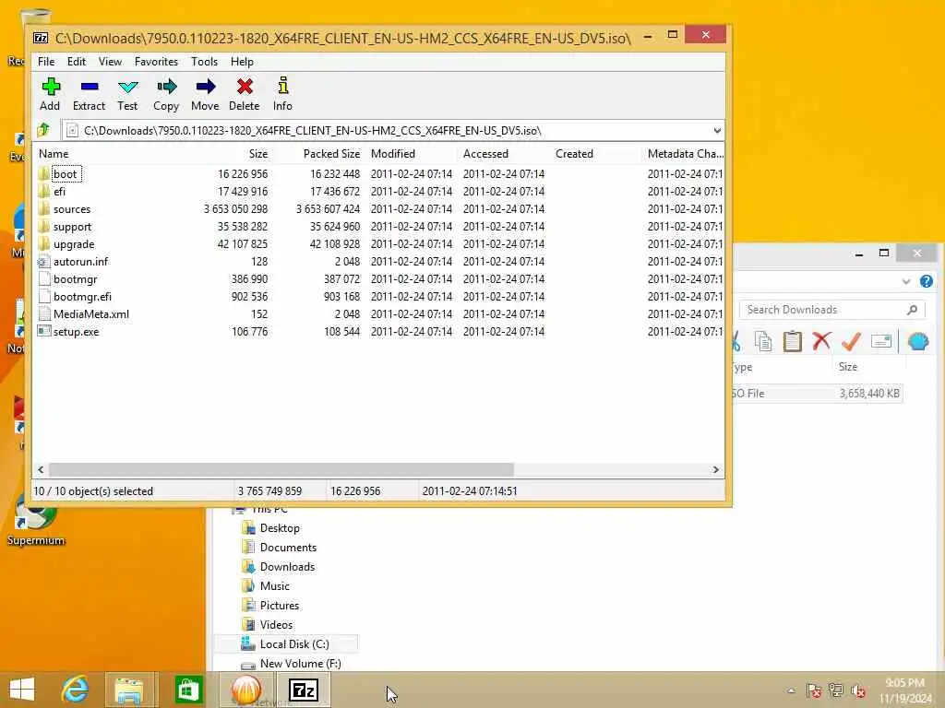Expand the Explorer ribbon chevron
The image size is (945, 708).
point(906,281)
